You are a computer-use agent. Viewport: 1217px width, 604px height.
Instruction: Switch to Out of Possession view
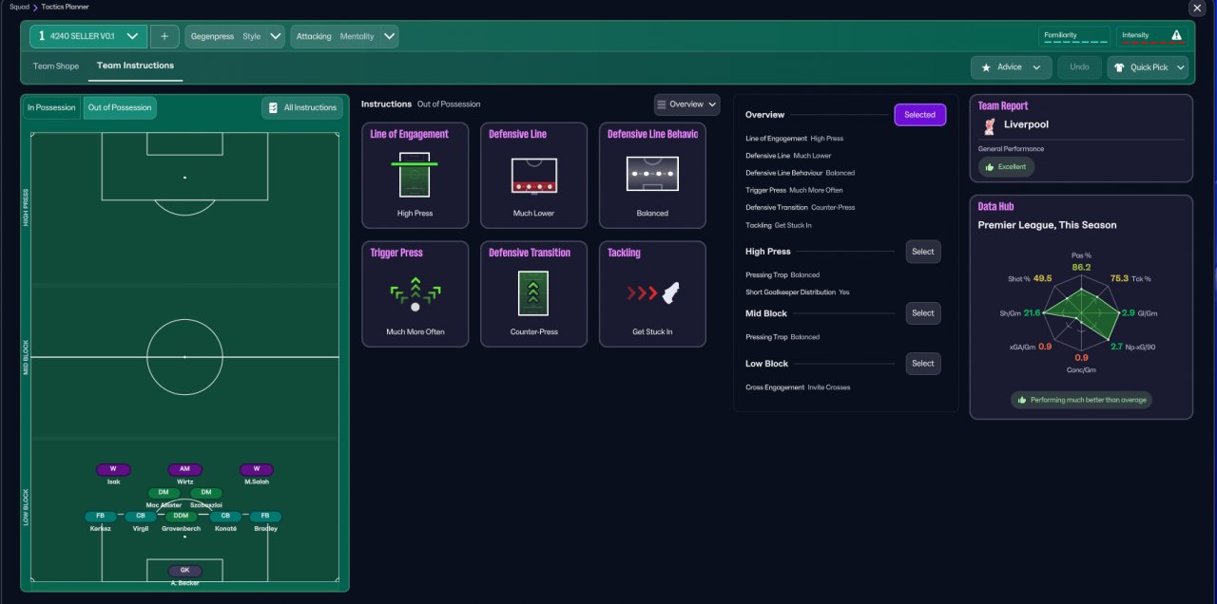click(120, 107)
